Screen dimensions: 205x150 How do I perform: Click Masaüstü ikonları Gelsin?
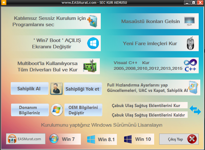(153, 21)
